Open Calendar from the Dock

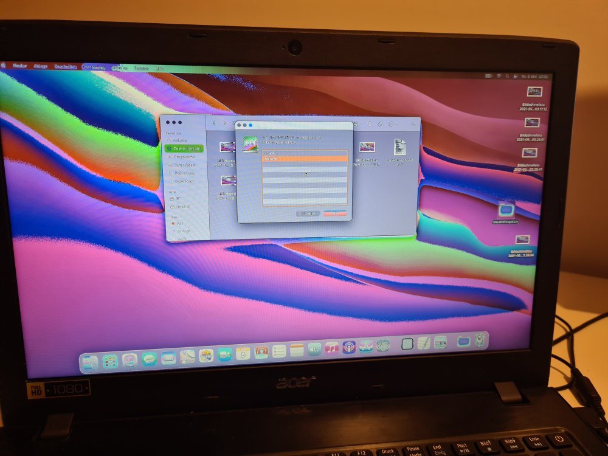coord(243,353)
